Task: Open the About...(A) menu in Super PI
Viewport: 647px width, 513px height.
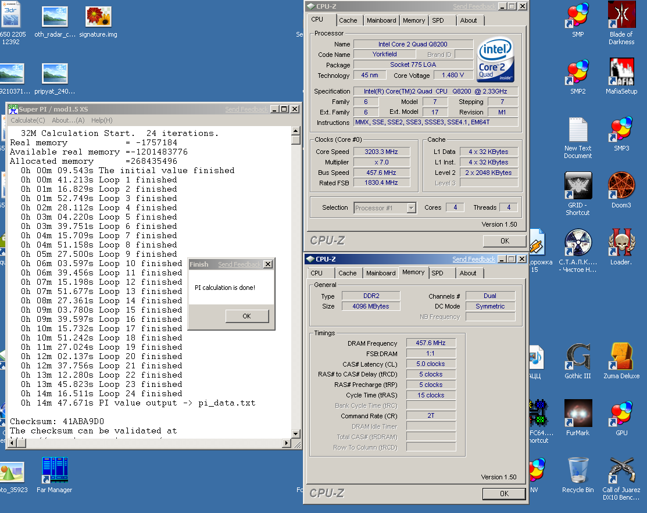Action: (68, 120)
